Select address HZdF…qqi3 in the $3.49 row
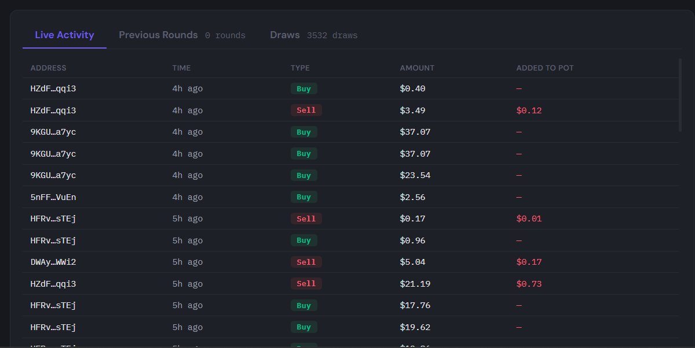This screenshot has width=695, height=348. (53, 110)
